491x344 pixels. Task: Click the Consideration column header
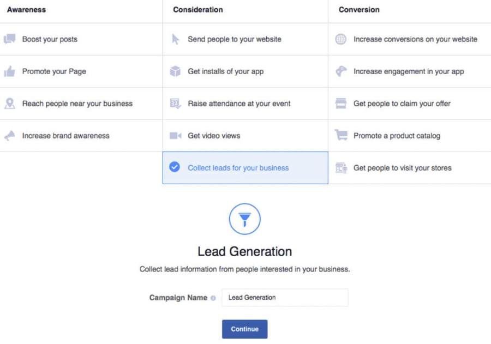pos(197,9)
